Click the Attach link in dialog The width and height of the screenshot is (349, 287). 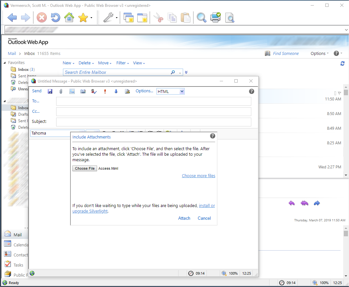click(x=184, y=218)
